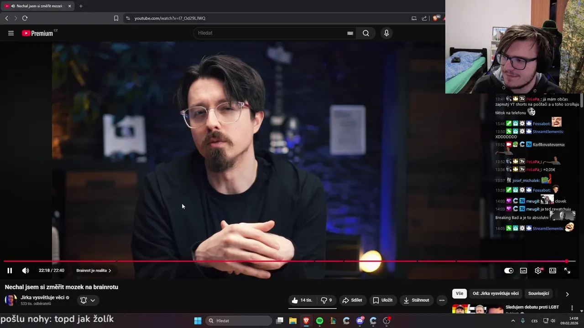Image resolution: width=584 pixels, height=328 pixels.
Task: Open Brave Shields icon
Action: (435, 18)
